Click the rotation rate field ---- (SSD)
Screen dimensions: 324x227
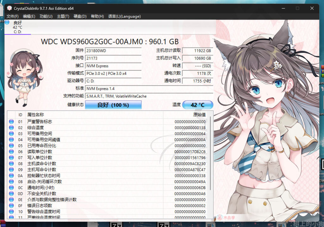click(197, 66)
